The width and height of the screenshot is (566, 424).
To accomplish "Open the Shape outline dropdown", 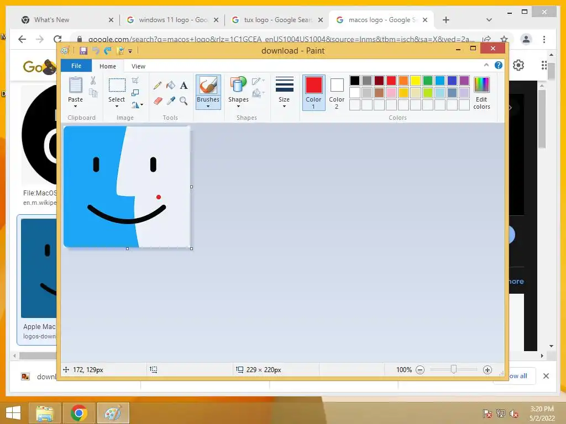I will [x=258, y=82].
